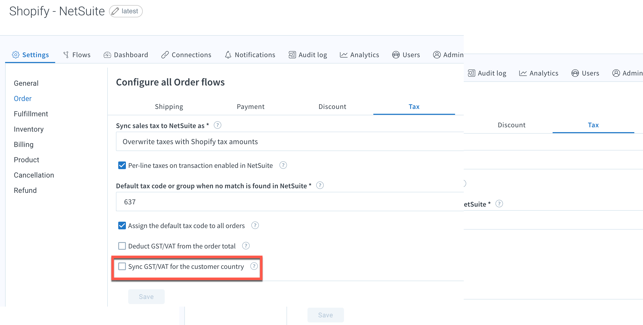Image resolution: width=643 pixels, height=325 pixels.
Task: Open Admin tab in front panel
Action: [x=448, y=55]
